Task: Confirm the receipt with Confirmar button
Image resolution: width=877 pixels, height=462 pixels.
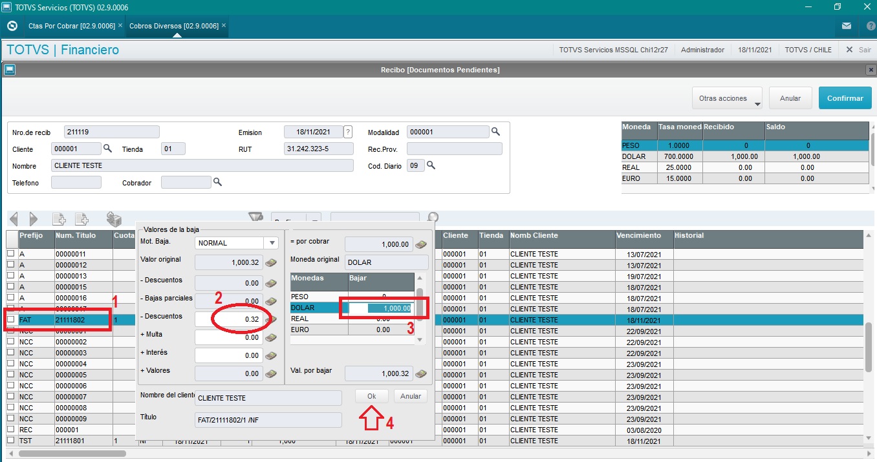Action: click(x=845, y=98)
